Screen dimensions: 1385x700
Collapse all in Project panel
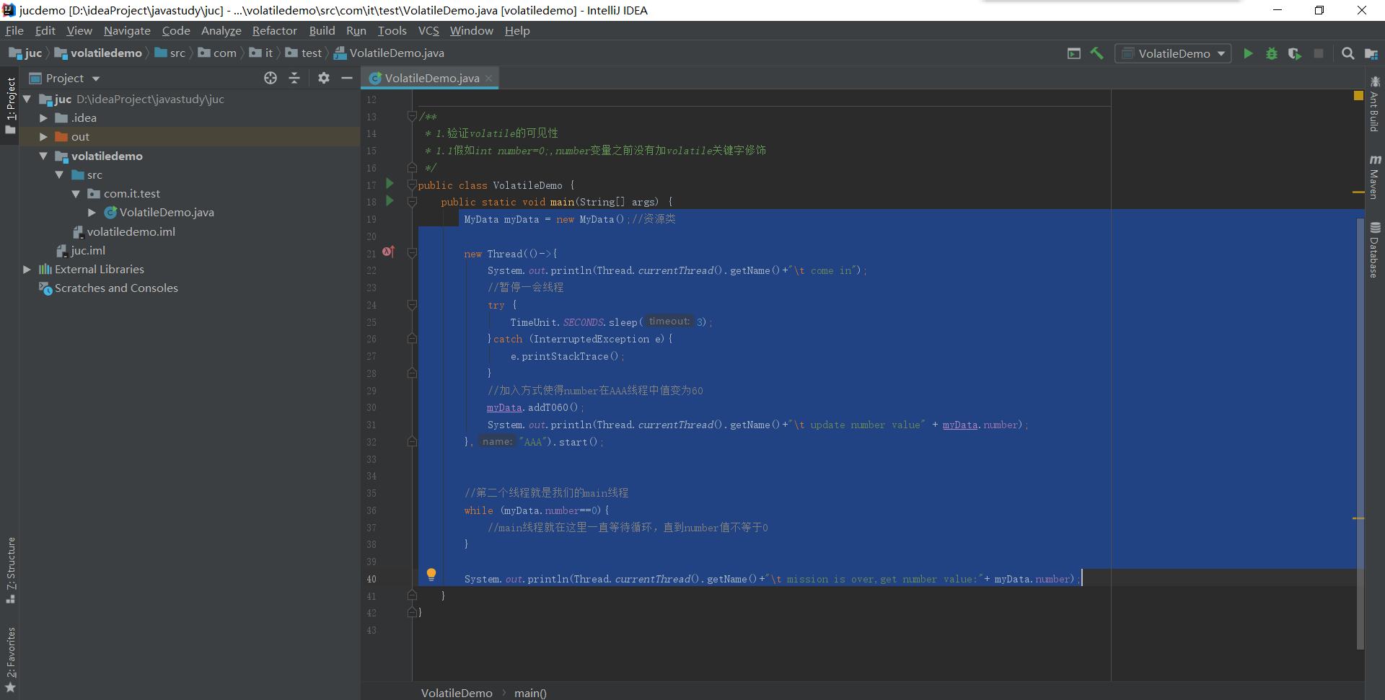[x=294, y=78]
